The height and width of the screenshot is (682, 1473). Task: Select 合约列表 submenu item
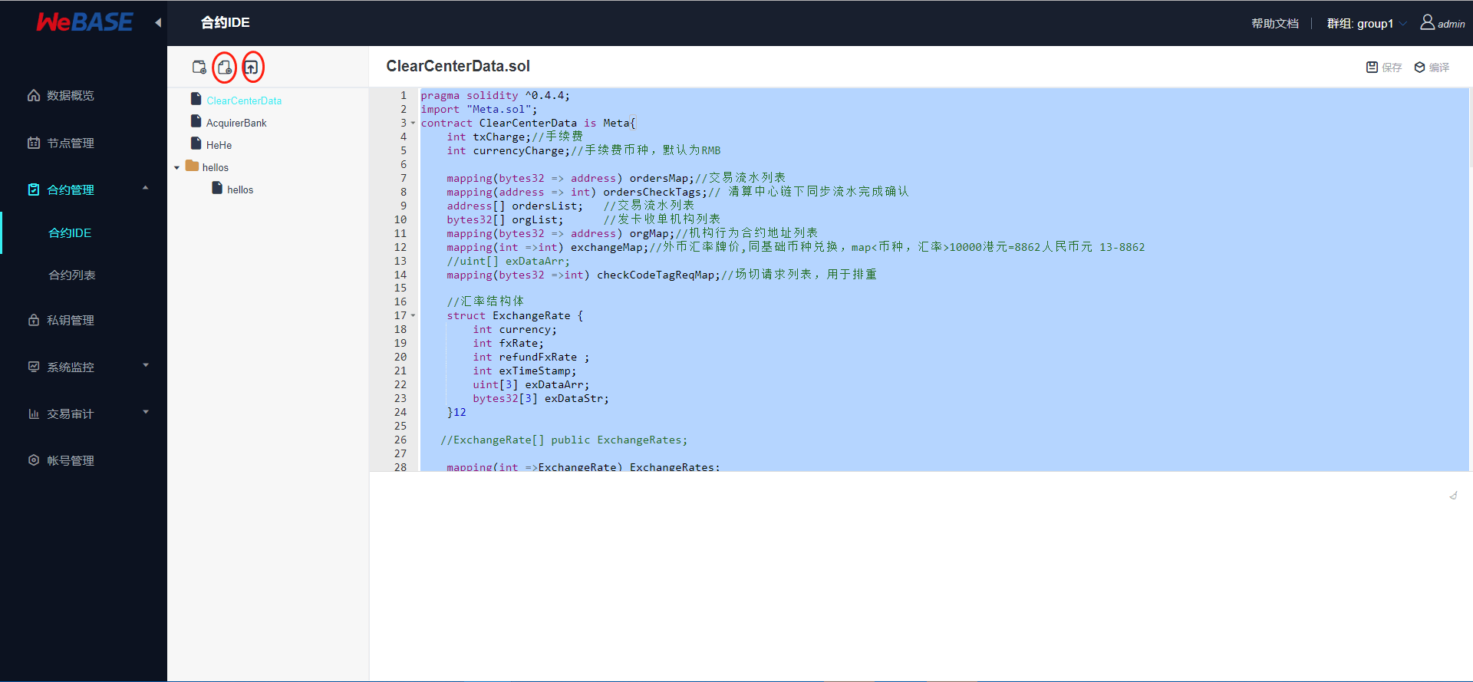tap(71, 275)
